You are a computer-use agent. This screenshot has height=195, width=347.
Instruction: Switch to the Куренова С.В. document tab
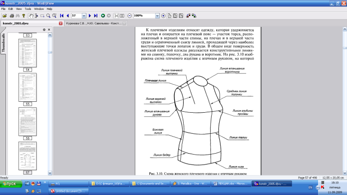pos(94,23)
